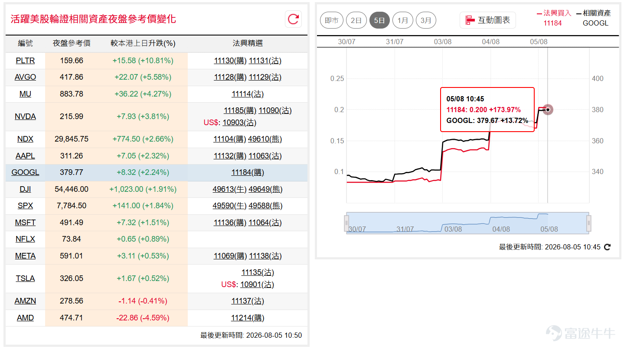624x349 pixels.
Task: Open warrant 11185(購) for NVDA
Action: pyautogui.click(x=240, y=110)
